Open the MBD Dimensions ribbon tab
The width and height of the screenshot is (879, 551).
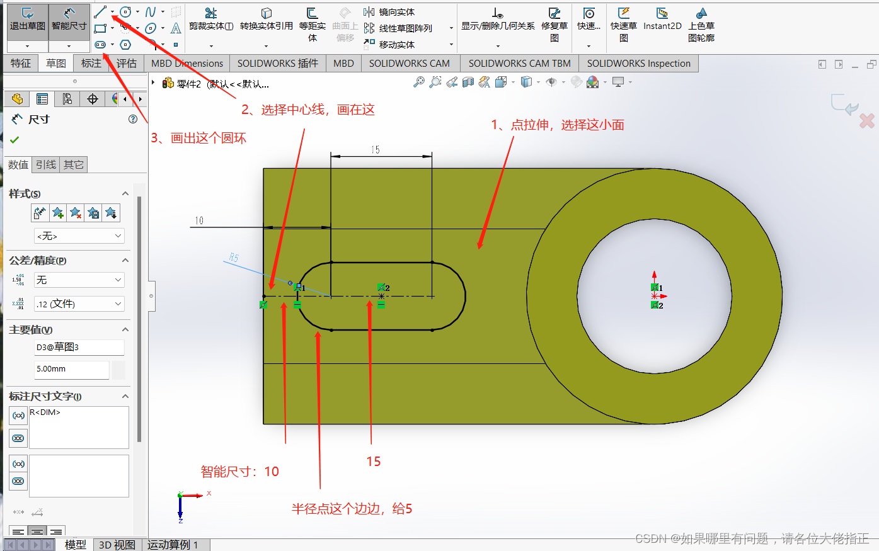(x=187, y=63)
